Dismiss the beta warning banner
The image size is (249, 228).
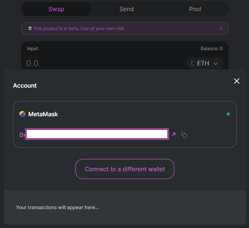tap(221, 28)
